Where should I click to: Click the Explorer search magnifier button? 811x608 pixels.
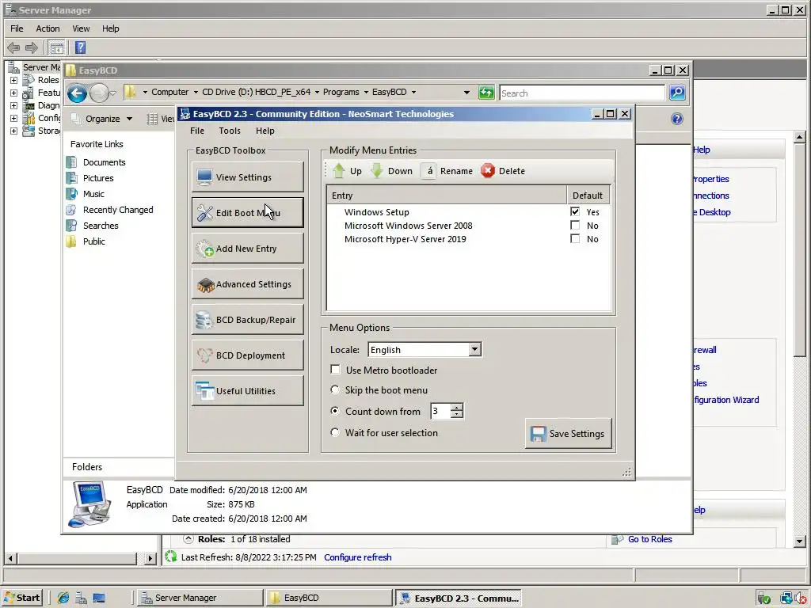(677, 93)
